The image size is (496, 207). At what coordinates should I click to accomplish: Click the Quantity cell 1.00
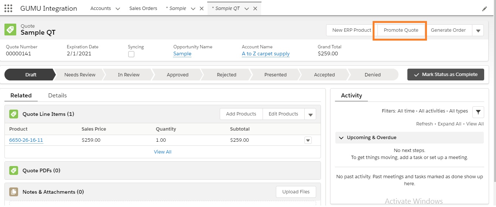tap(161, 140)
